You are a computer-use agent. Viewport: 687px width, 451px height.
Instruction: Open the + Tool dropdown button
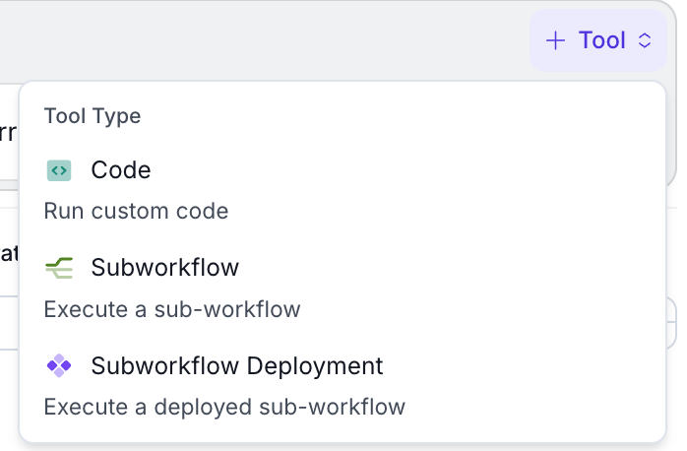click(x=598, y=40)
